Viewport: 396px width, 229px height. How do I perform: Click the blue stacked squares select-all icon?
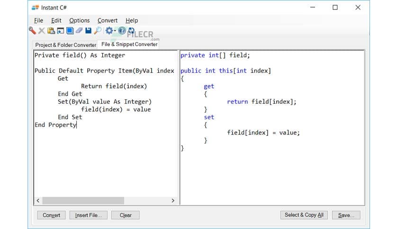click(70, 31)
